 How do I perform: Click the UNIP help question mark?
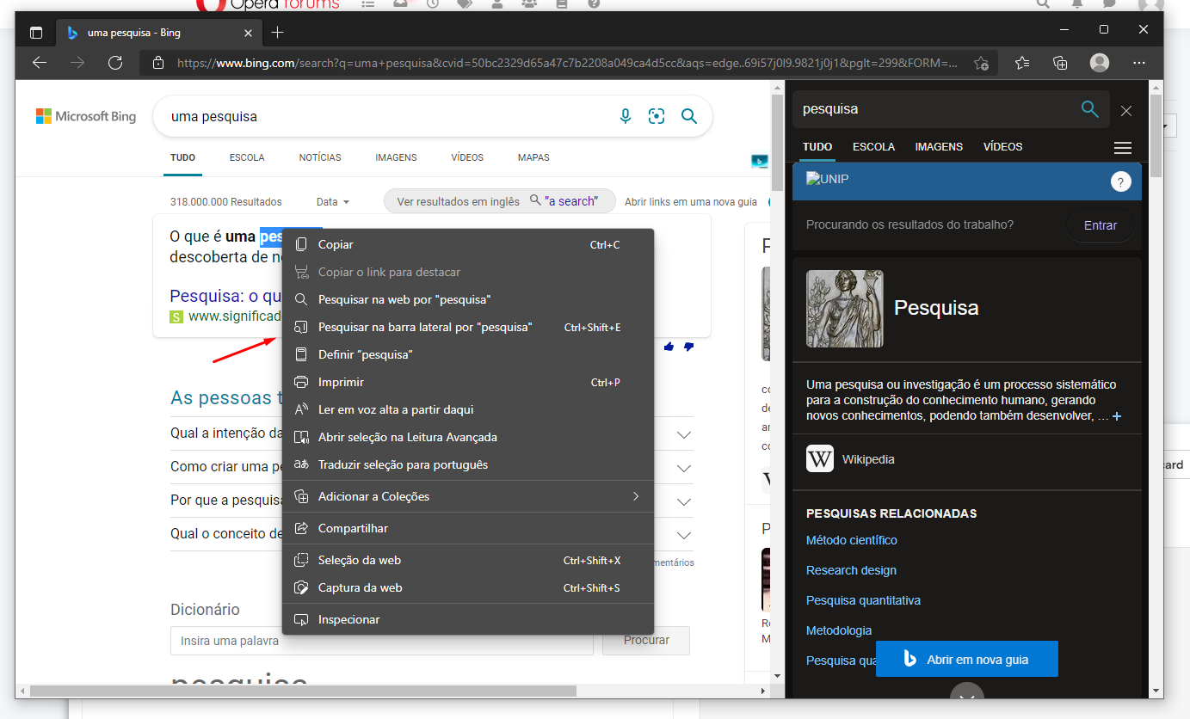tap(1121, 181)
